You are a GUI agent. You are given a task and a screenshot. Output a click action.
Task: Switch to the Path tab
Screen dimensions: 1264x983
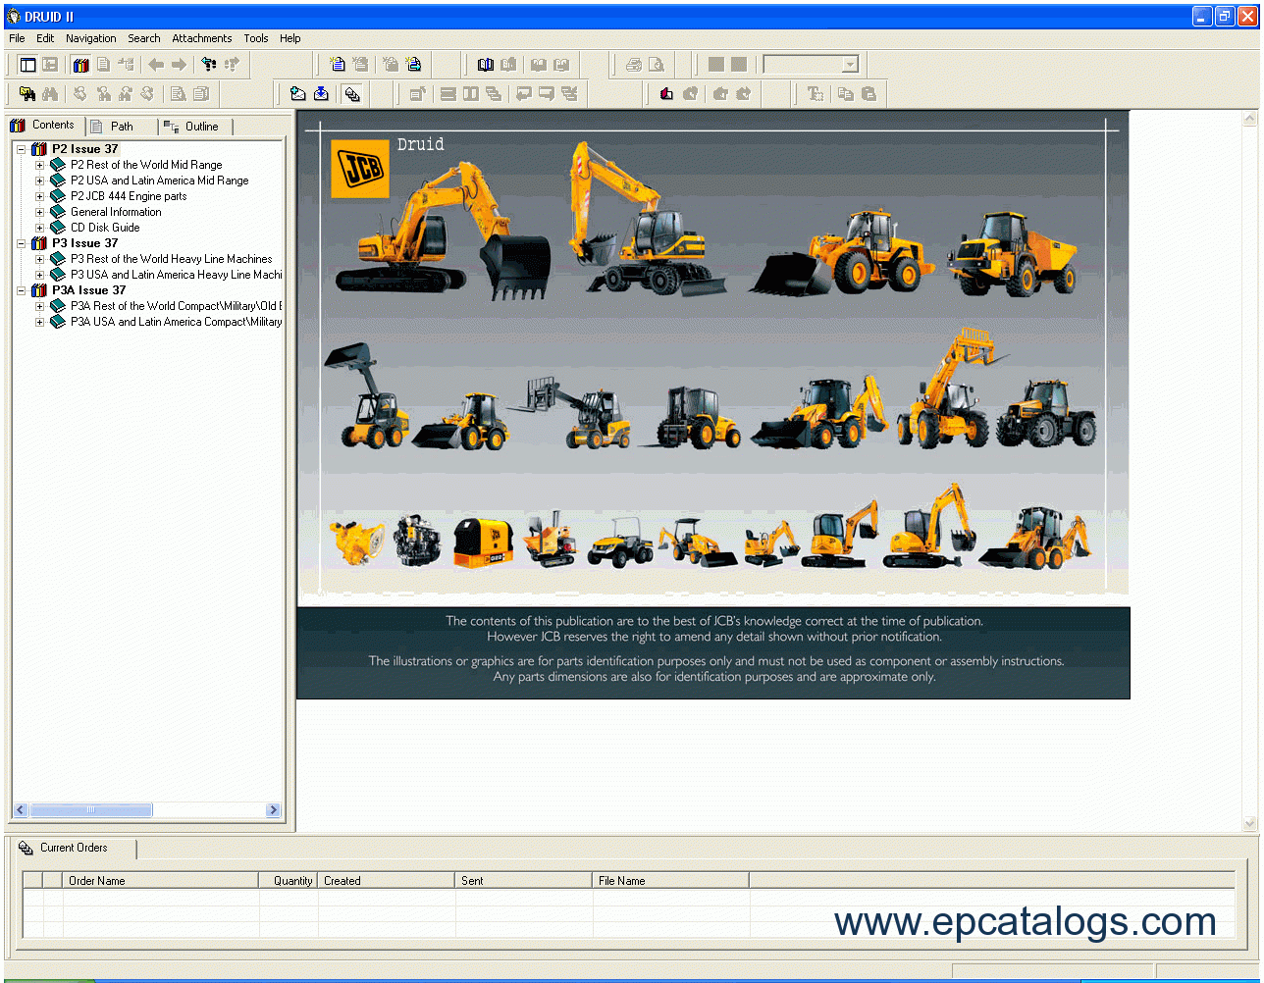click(x=122, y=127)
